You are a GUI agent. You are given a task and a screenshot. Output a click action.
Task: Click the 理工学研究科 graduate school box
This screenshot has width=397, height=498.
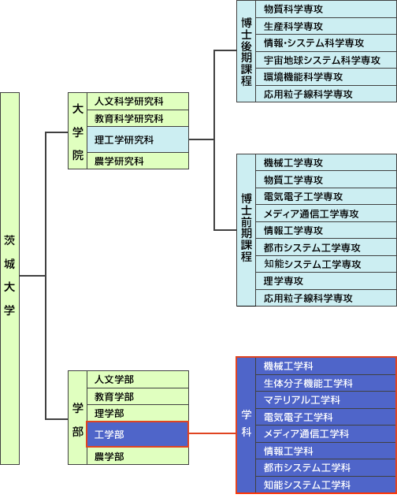138,139
